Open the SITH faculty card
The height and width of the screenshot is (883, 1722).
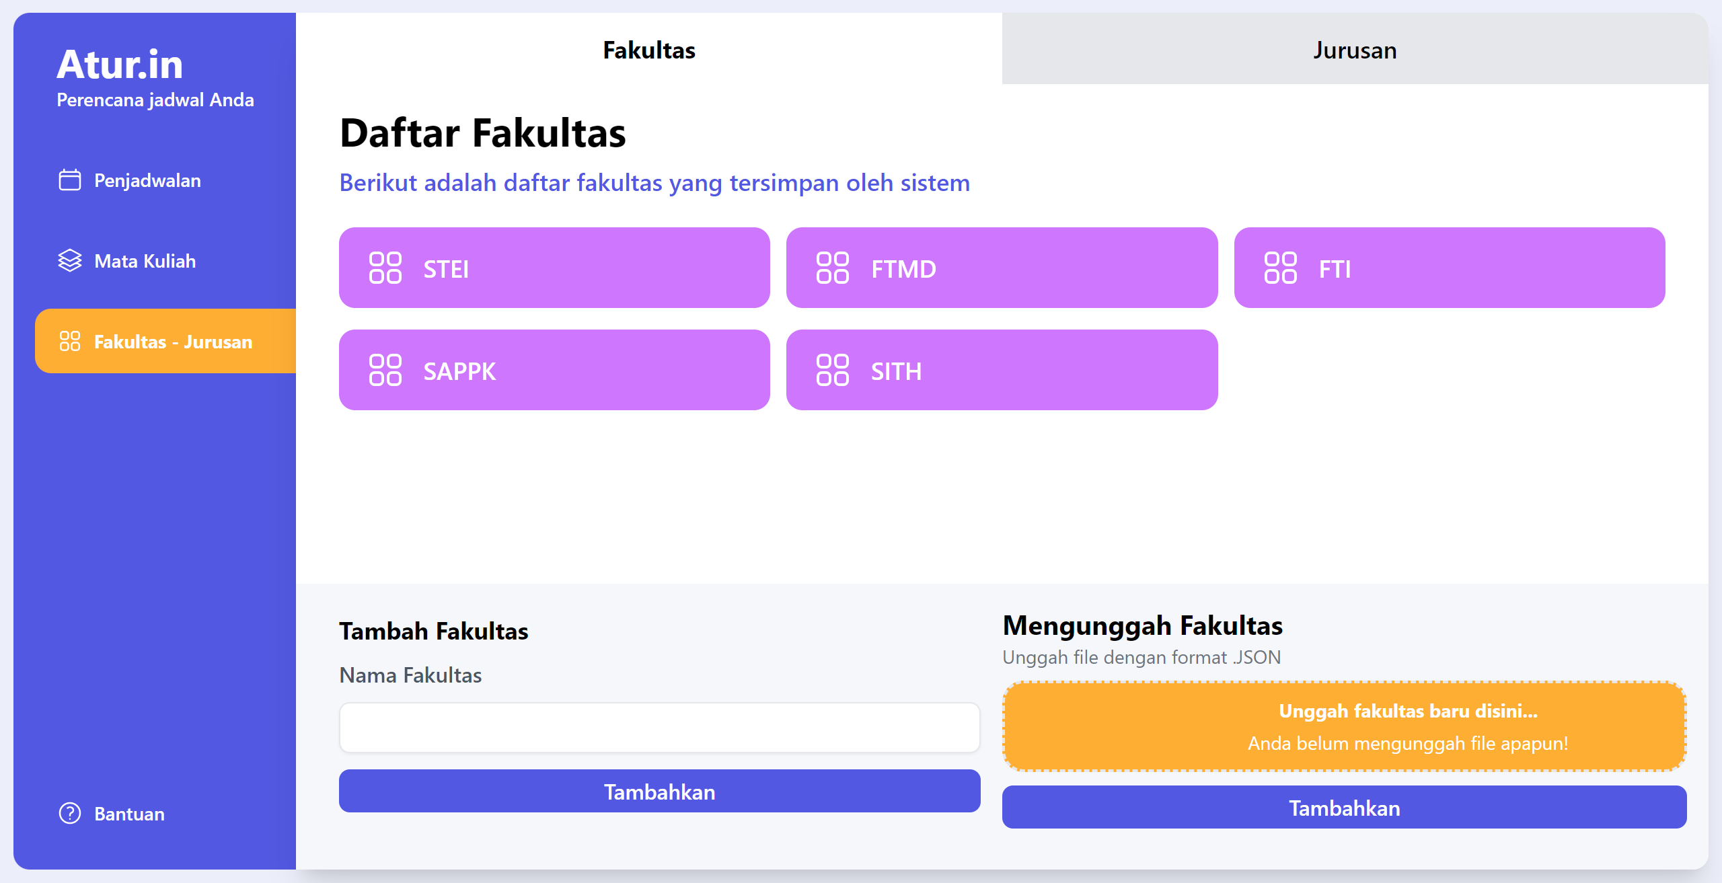click(x=1001, y=371)
